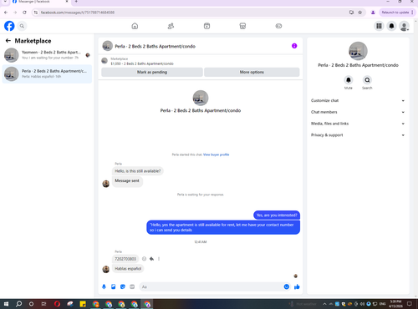Attach a file with the image icon
Viewport: 418px width, 309px height.
[x=114, y=286]
